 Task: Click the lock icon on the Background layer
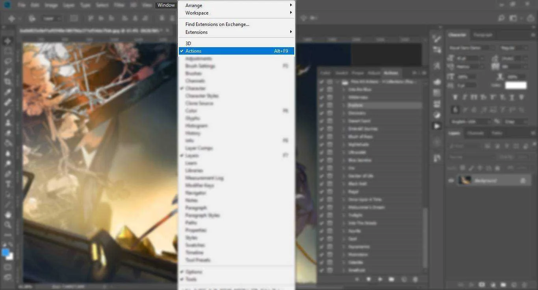pyautogui.click(x=523, y=181)
